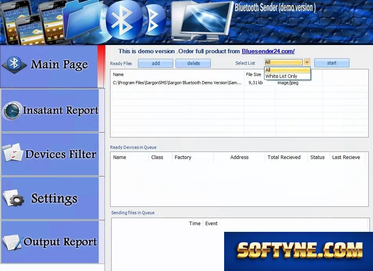Click the computer monitor icon in the banner
373x271 pixels.
pos(202,22)
